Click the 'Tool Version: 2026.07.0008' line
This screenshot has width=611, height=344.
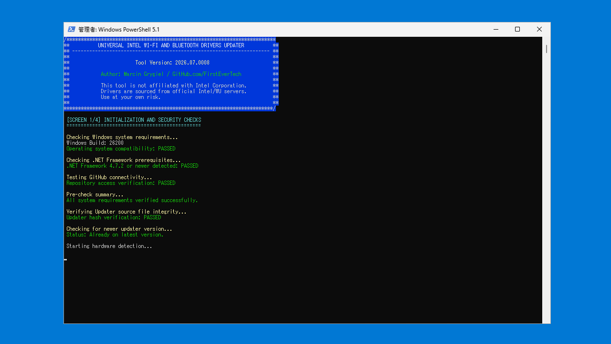coord(172,63)
